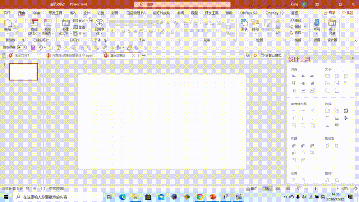Click the purple Save icon in quick access toolbar
Screen dimensions: 359x202
click(33, 48)
